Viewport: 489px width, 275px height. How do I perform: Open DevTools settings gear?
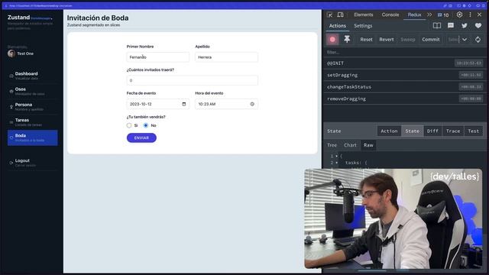pos(459,15)
